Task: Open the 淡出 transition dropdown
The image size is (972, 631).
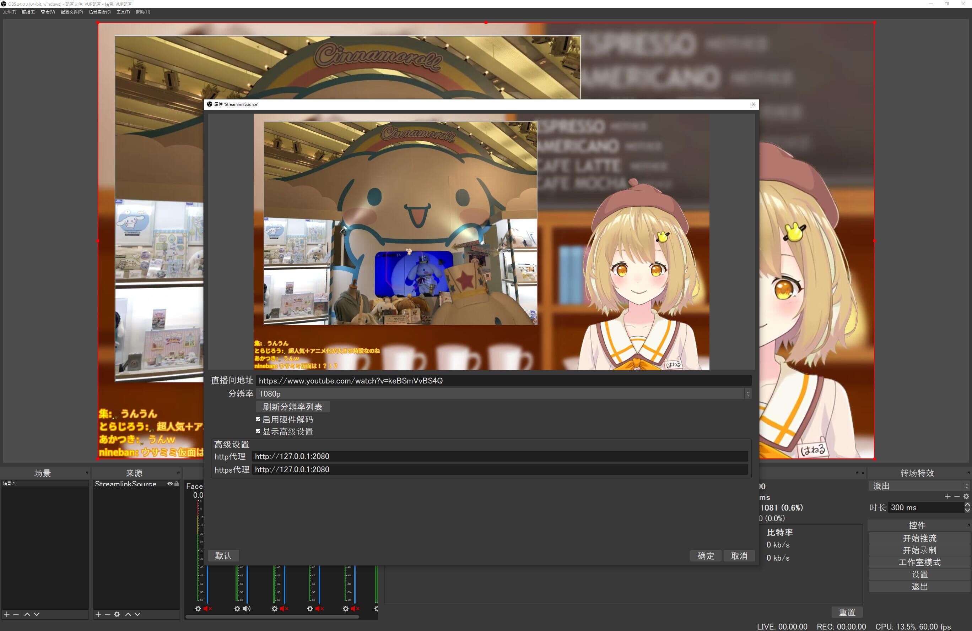Action: tap(966, 486)
